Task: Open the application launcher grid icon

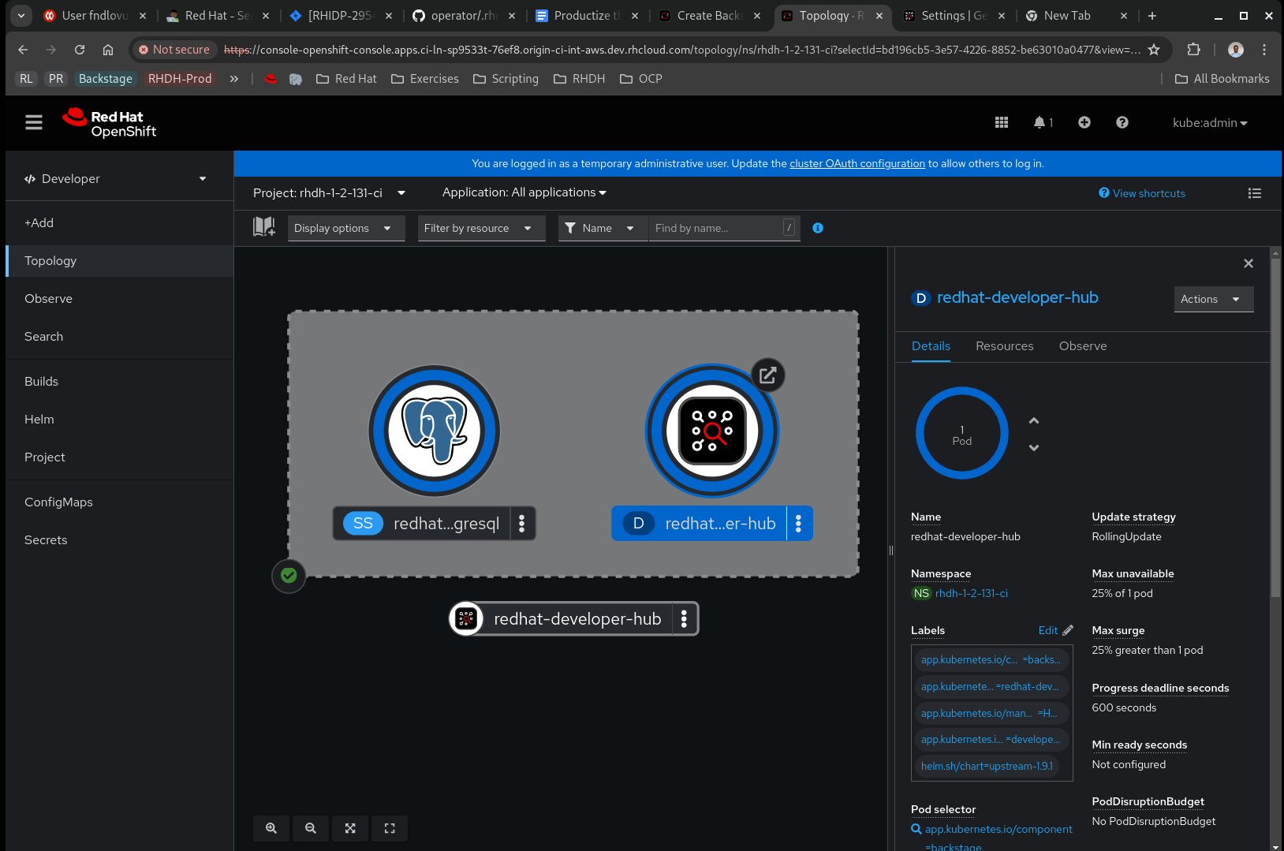Action: pyautogui.click(x=1002, y=122)
